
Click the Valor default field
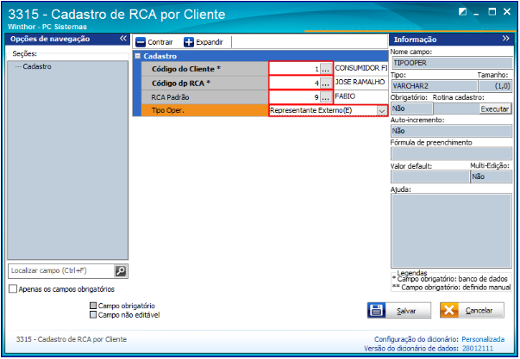coord(430,176)
